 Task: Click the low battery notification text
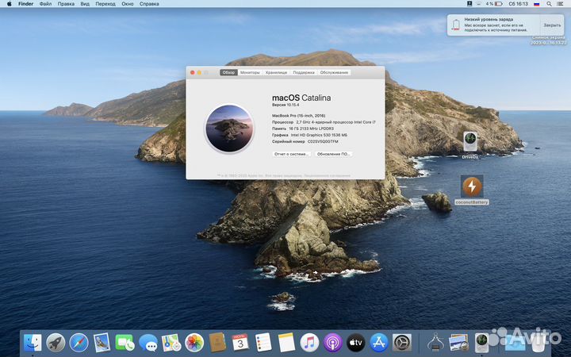[496, 25]
